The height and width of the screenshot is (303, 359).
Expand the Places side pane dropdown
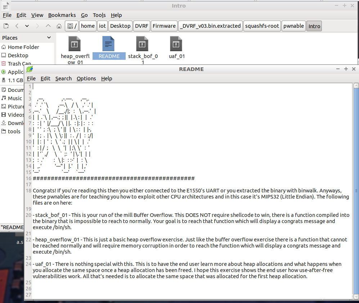pos(49,38)
